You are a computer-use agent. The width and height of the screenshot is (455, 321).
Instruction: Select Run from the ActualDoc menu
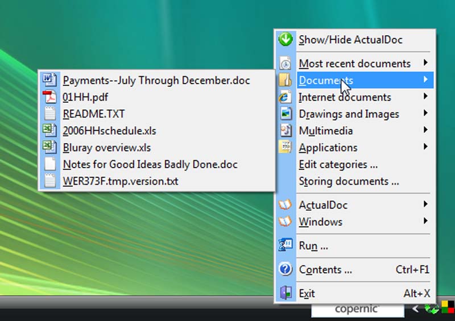[313, 246]
